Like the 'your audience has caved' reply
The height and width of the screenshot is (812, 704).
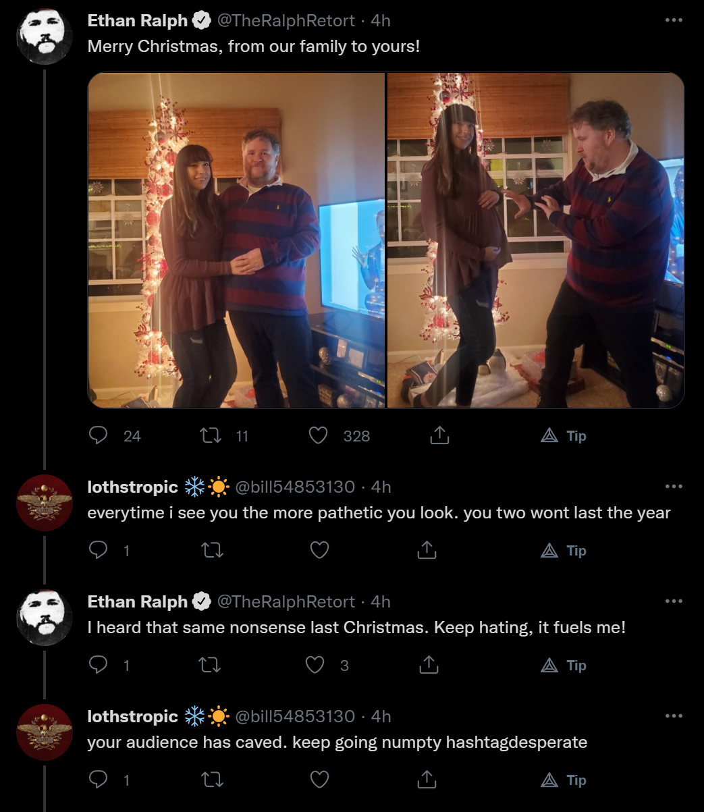pos(319,780)
